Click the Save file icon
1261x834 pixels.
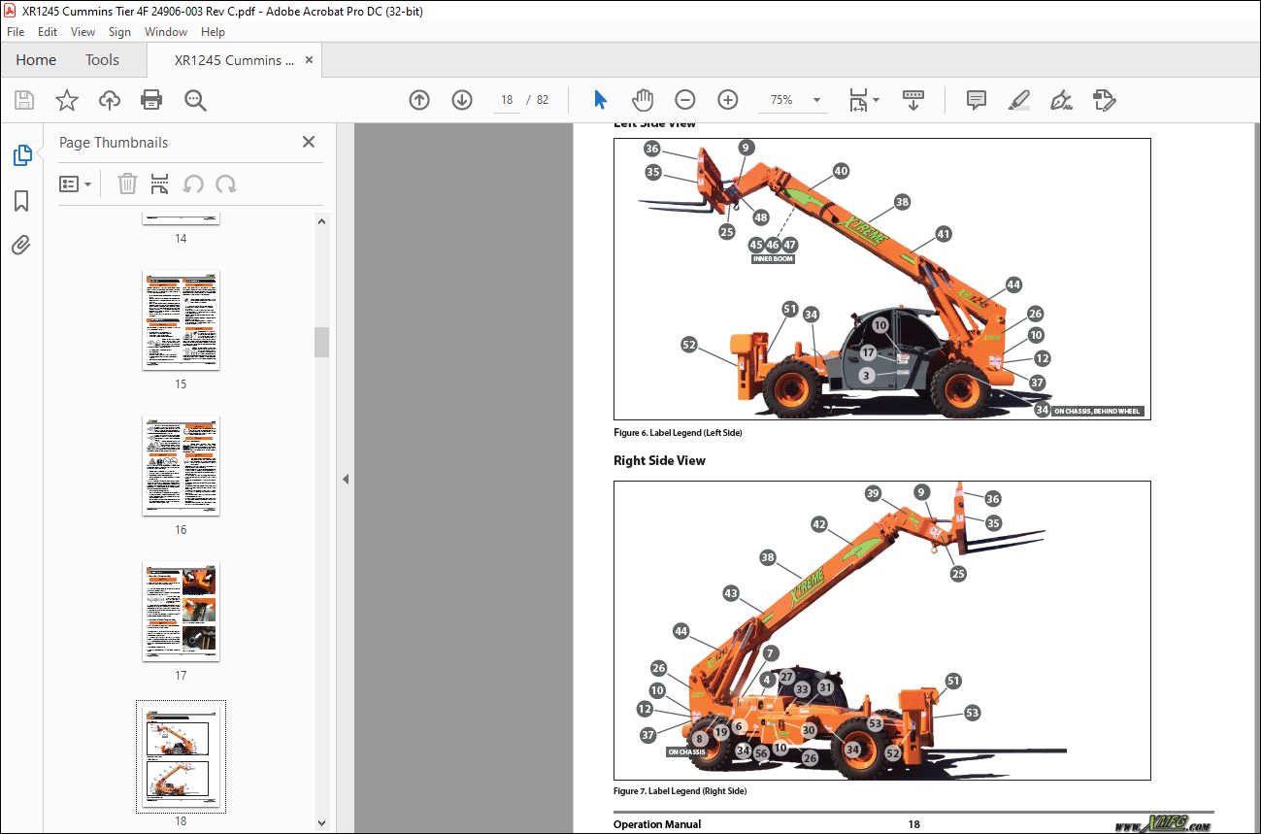point(24,100)
